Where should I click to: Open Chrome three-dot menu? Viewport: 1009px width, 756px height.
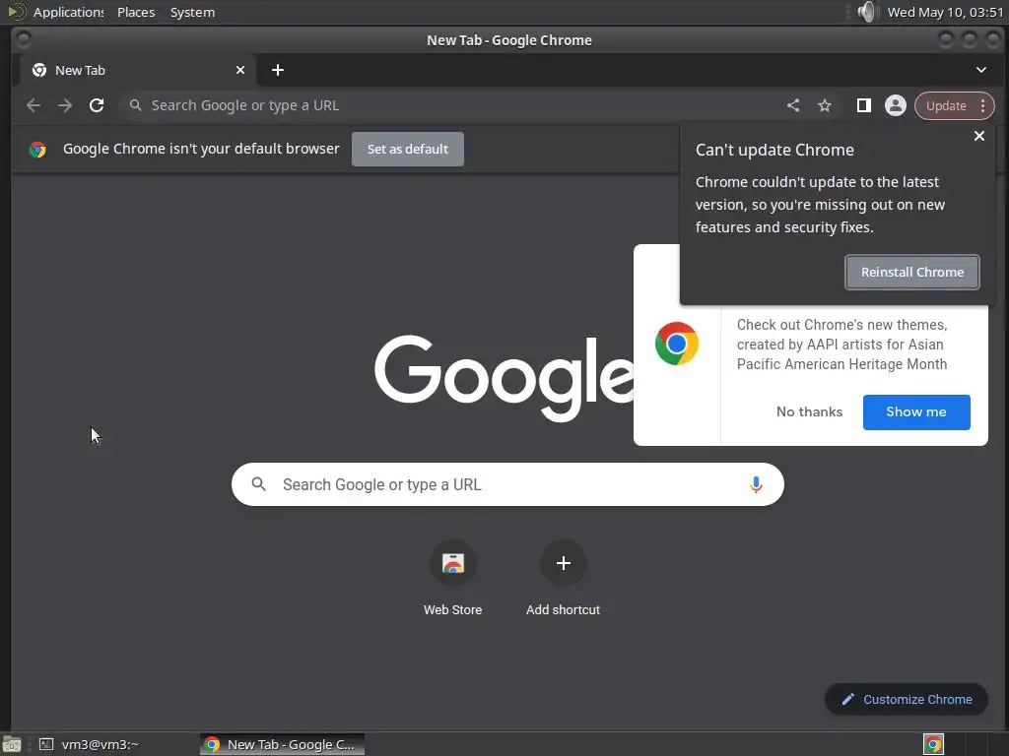(x=982, y=105)
